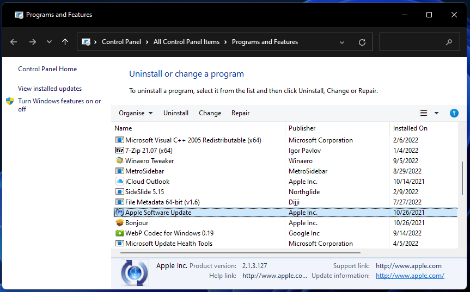Screen dimensions: 470x292
Task: Click the vertical scrollbar thumb
Action: (462, 178)
